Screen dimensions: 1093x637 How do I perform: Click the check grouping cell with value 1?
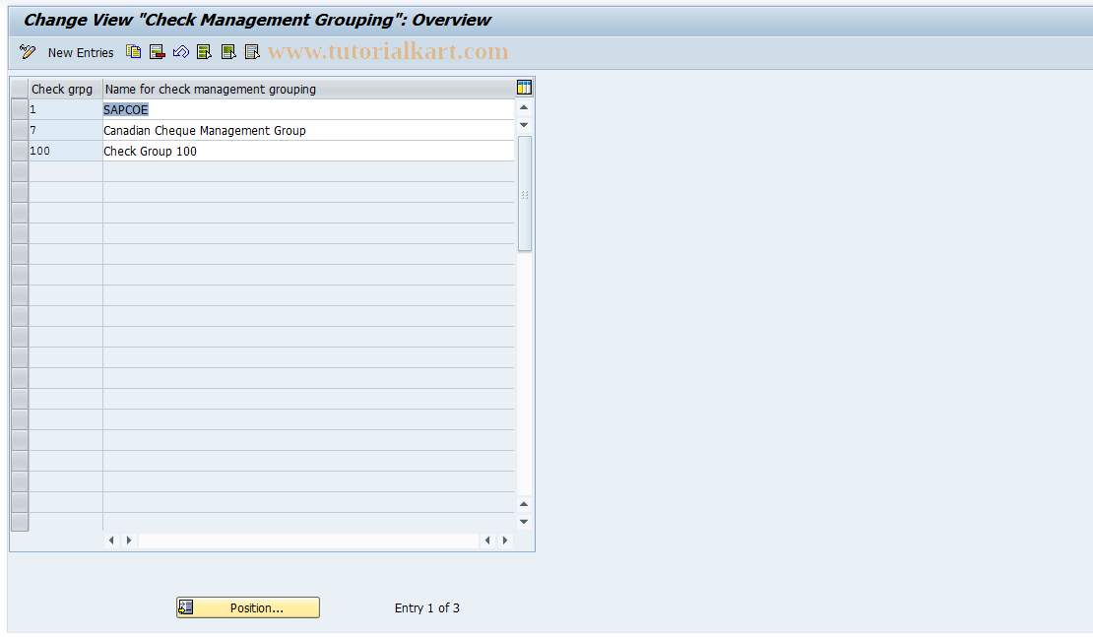pos(66,109)
